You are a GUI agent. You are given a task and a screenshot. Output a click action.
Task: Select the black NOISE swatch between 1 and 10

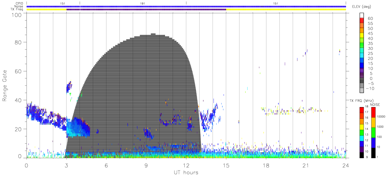click(373, 153)
